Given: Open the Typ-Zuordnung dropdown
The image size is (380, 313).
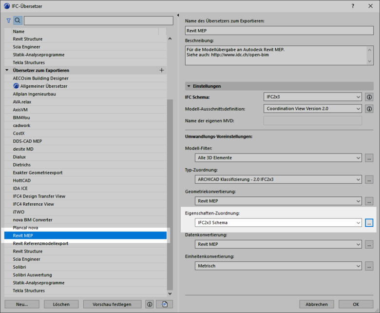Looking at the screenshot, I should pos(278,179).
